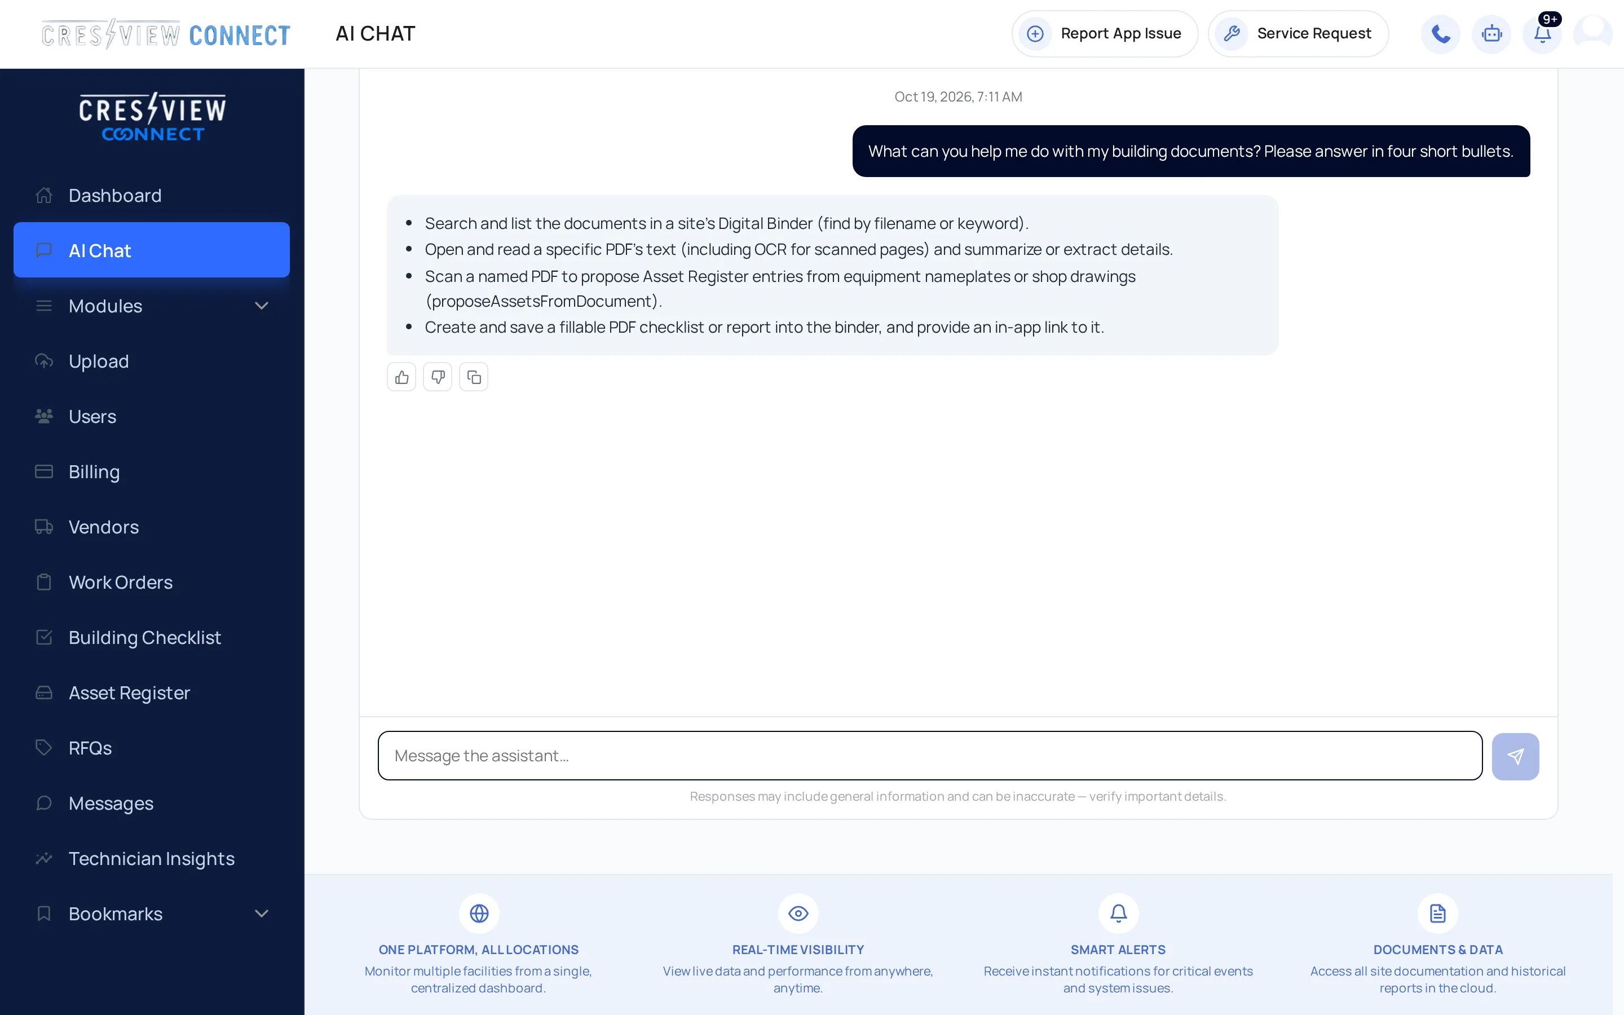Expand the Modules menu chevron
Screen dimensions: 1624x1015
click(262, 306)
